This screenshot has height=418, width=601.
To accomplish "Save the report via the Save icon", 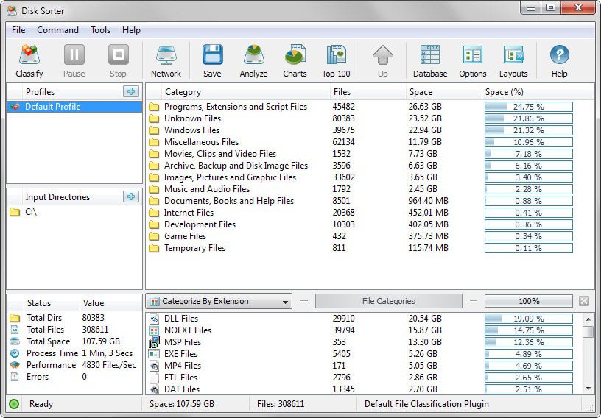I will [212, 60].
